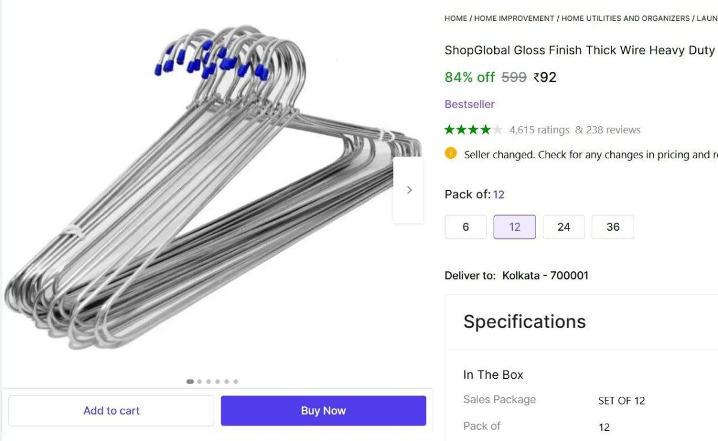Select pack size 24
This screenshot has width=718, height=441.
[564, 227]
